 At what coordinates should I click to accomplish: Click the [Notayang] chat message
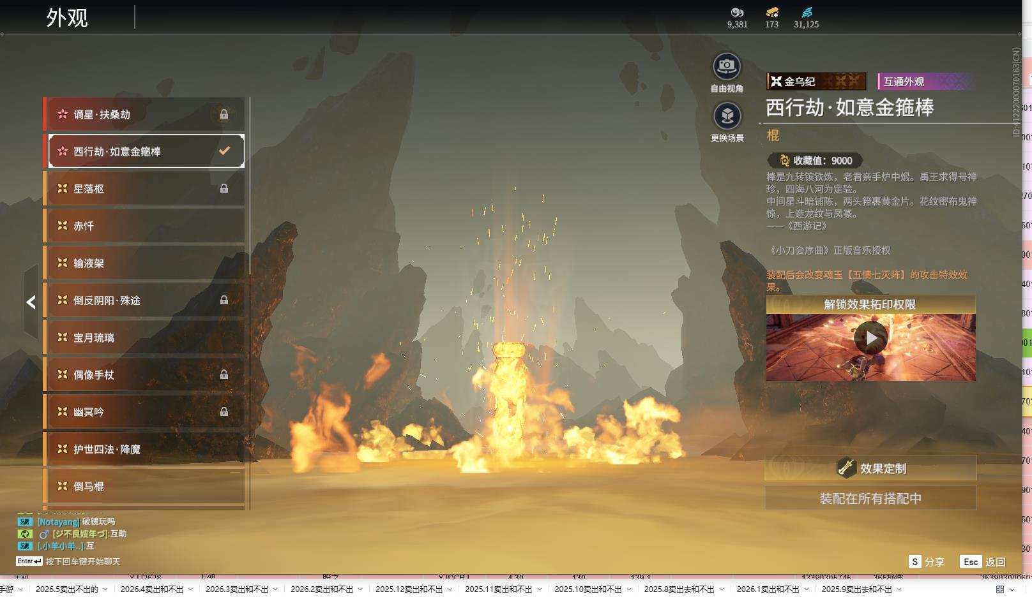tap(76, 522)
